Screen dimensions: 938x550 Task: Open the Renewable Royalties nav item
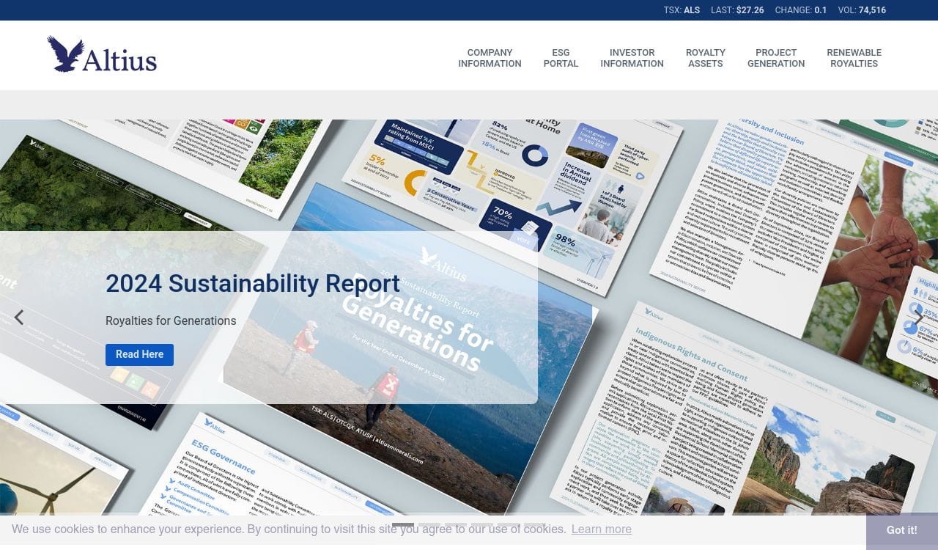[854, 58]
